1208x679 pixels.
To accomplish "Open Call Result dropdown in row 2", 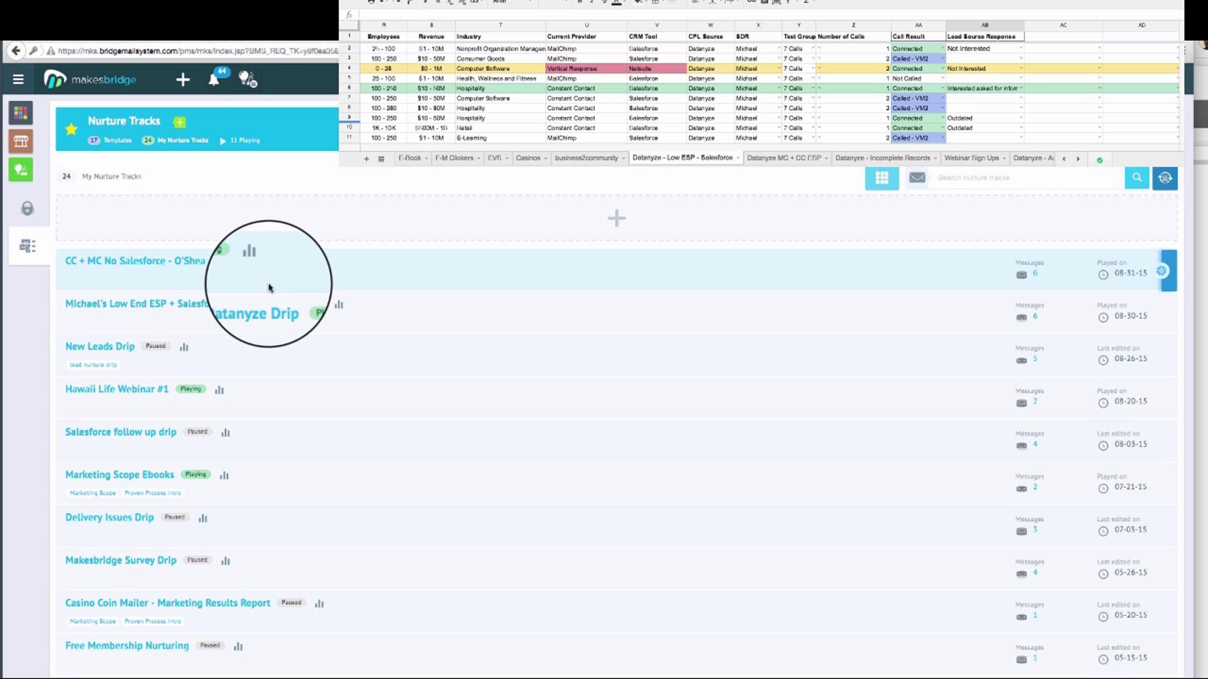I will click(942, 49).
